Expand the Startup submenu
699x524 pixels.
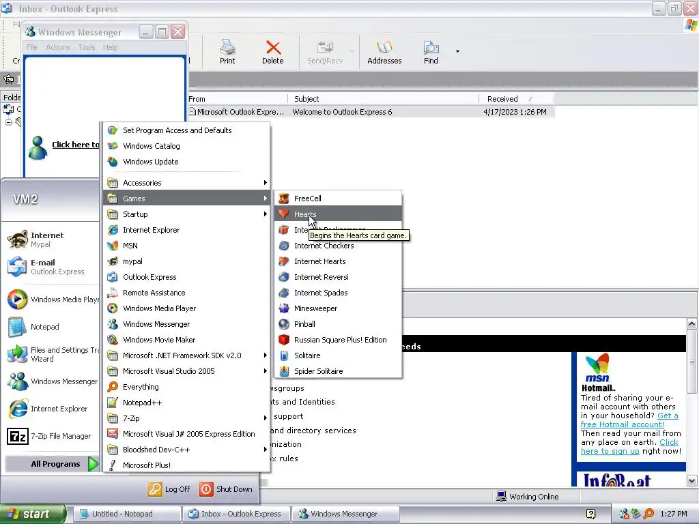(186, 214)
